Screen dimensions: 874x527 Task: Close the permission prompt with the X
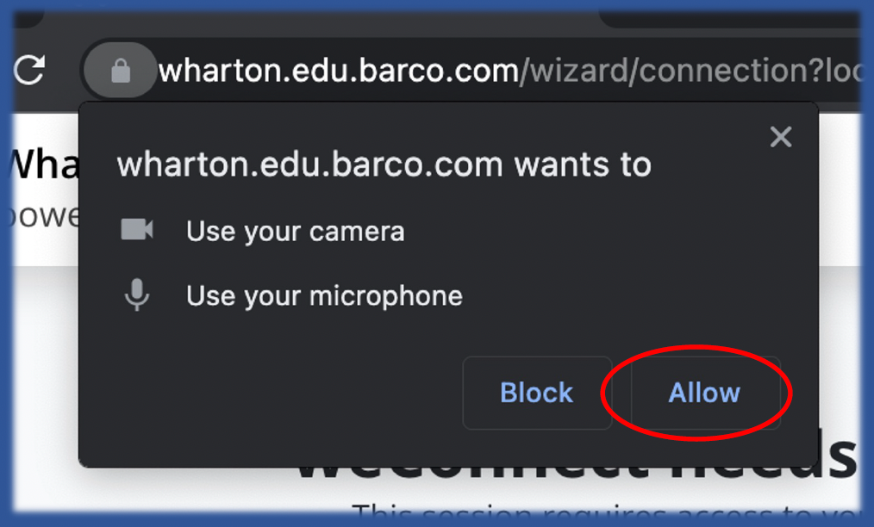click(780, 136)
